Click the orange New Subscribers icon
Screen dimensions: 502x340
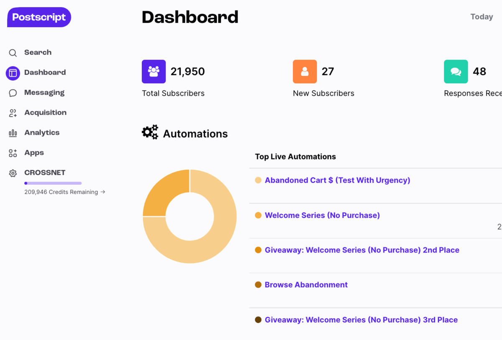click(x=305, y=72)
